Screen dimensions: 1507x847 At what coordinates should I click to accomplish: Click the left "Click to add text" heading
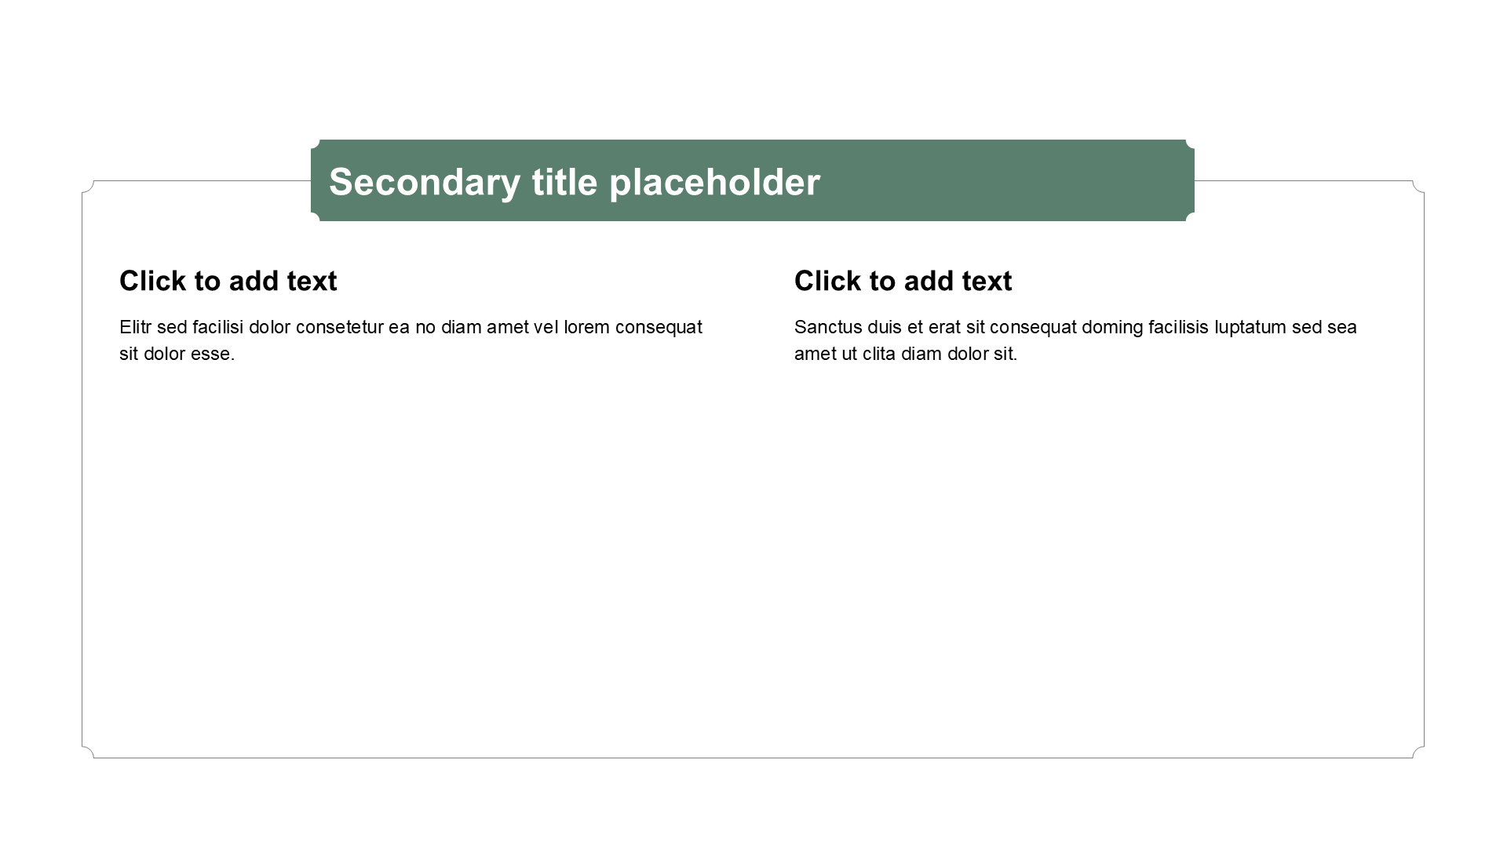(x=228, y=281)
